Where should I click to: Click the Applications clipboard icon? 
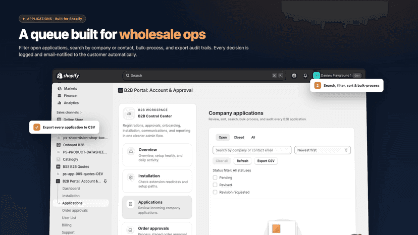(x=130, y=204)
